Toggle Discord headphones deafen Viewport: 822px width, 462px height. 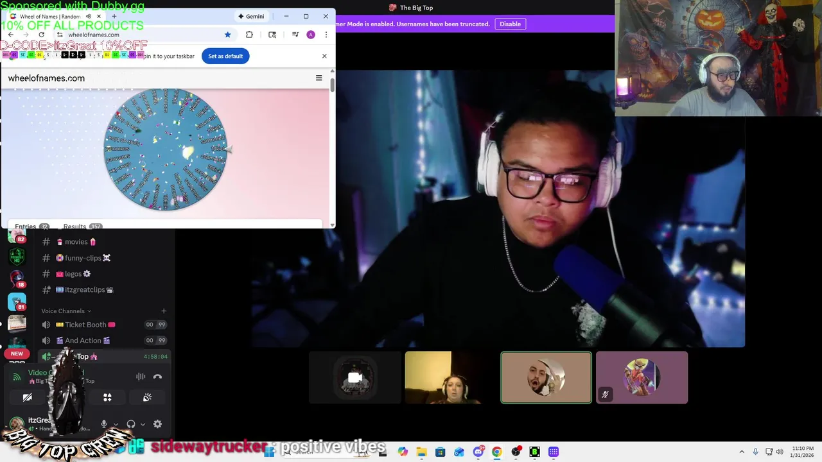pos(131,424)
